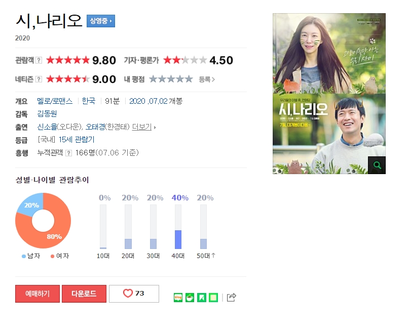The height and width of the screenshot is (333, 407).
Task: Open actor 신소율's profile link
Action: click(47, 127)
